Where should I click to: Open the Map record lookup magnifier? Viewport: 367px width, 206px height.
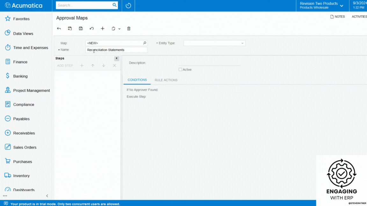coord(144,43)
